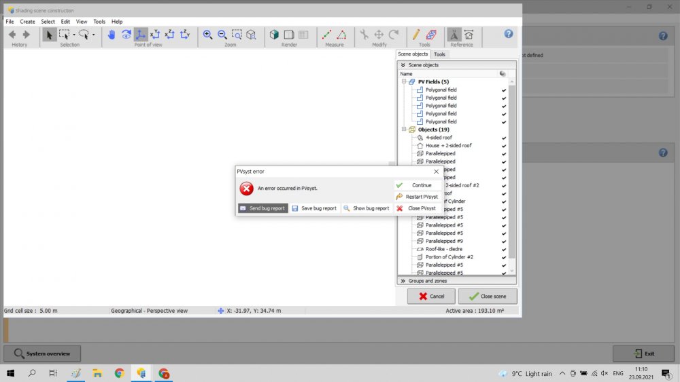680x382 pixels.
Task: Toggle visibility check for Roof-like - diedre
Action: (504, 249)
